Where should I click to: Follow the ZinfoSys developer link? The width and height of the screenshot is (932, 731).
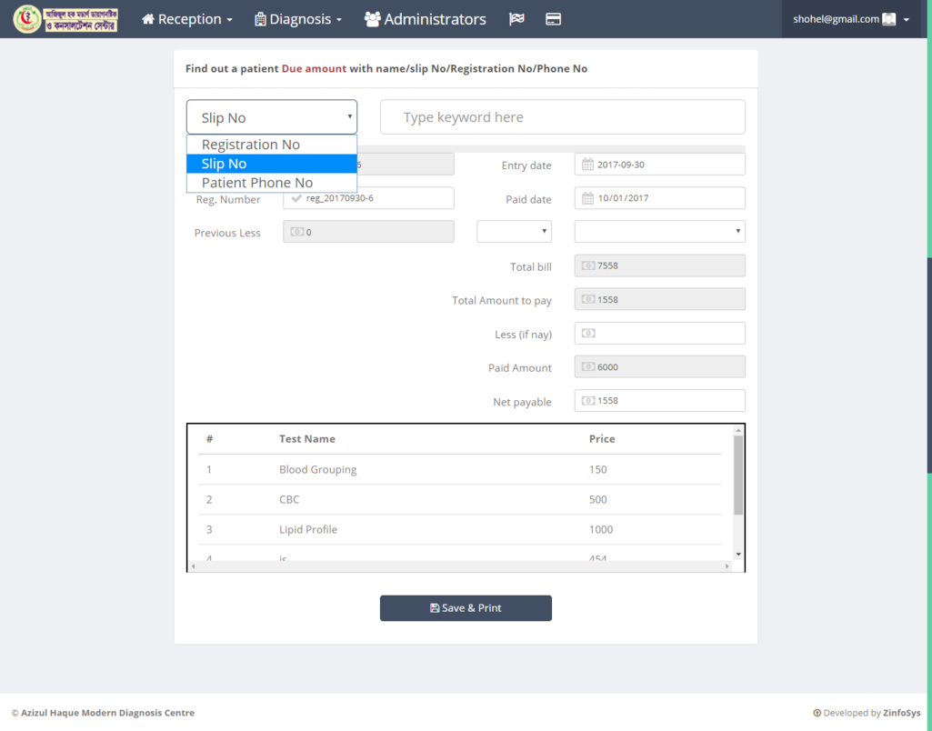point(901,713)
